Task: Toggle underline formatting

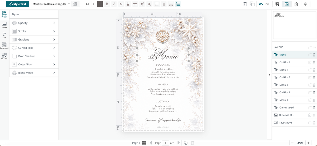Action: click(128, 4)
